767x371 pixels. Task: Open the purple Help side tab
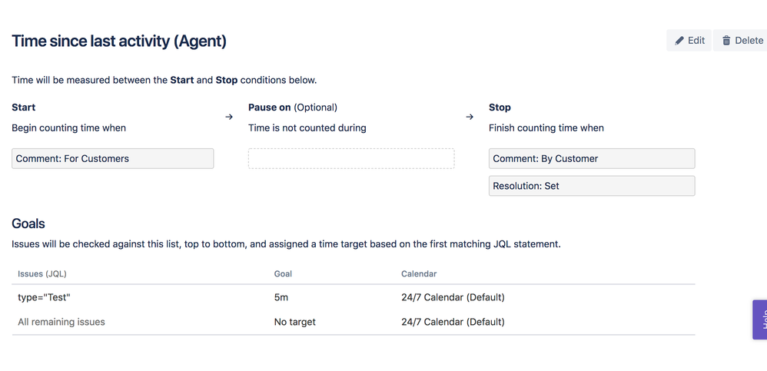[760, 320]
